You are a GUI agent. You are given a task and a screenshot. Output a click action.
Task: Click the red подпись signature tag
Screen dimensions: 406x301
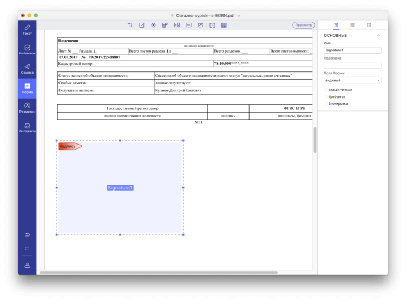point(70,146)
